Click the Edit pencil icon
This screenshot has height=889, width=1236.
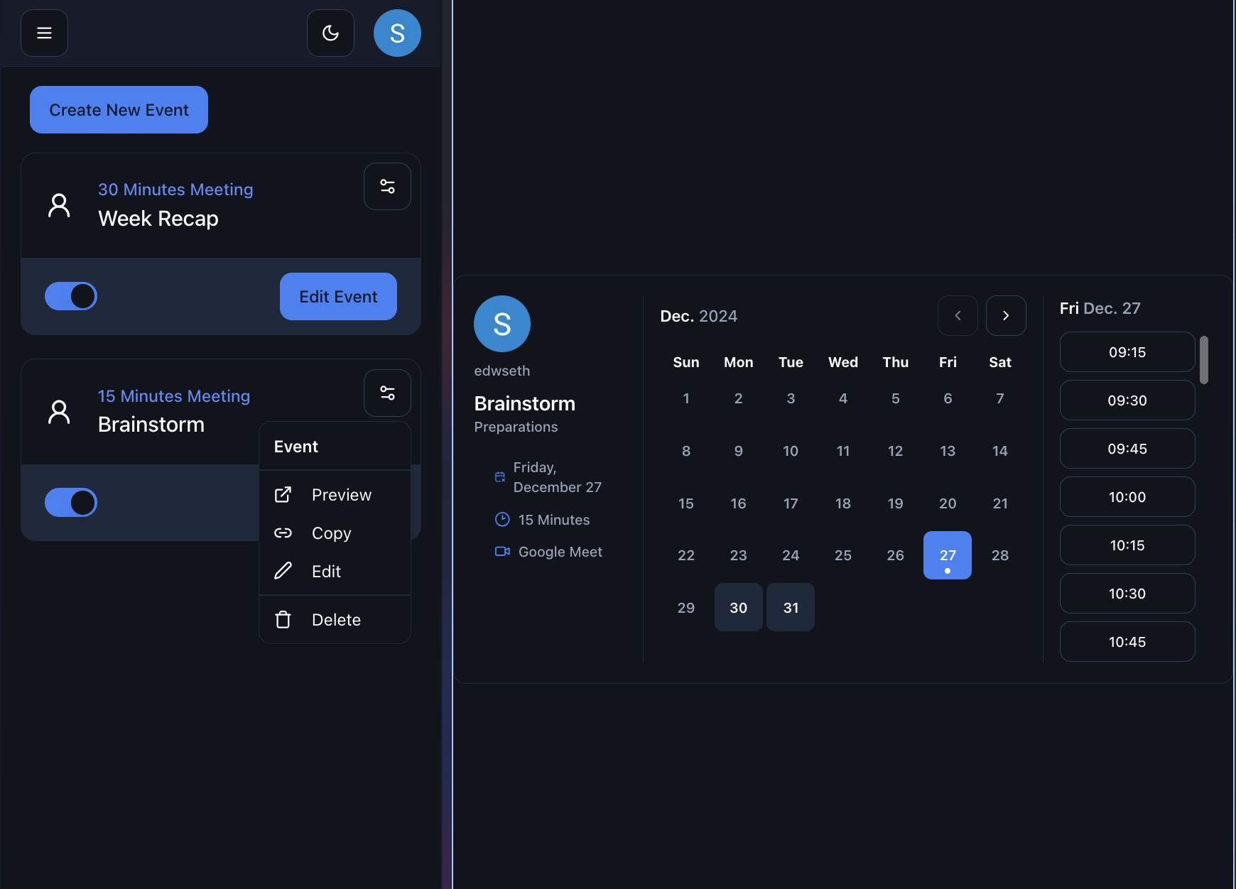[x=283, y=572]
